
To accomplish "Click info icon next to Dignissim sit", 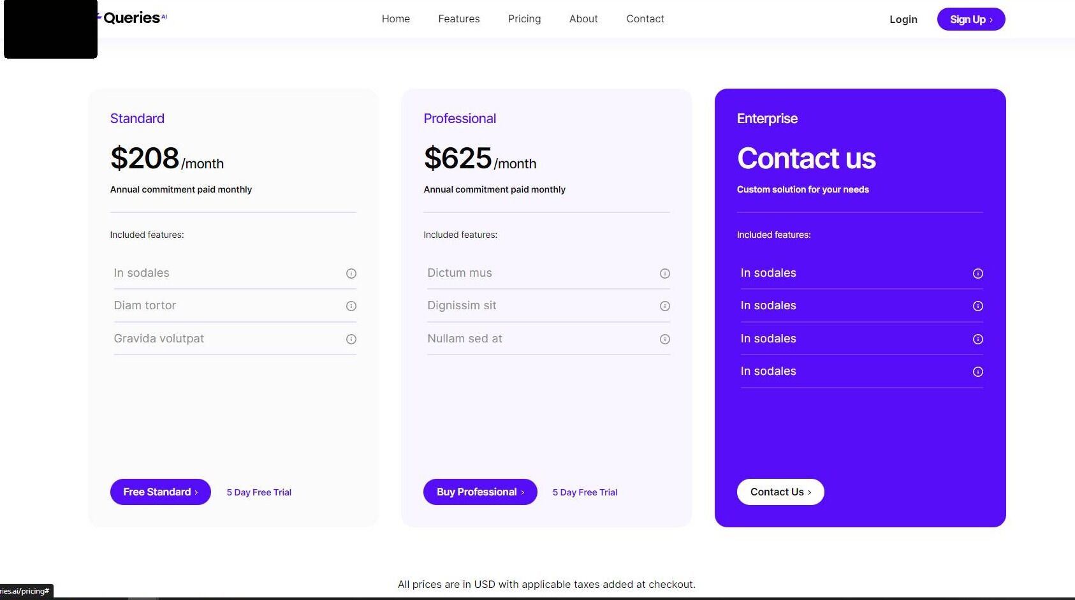I will point(664,306).
